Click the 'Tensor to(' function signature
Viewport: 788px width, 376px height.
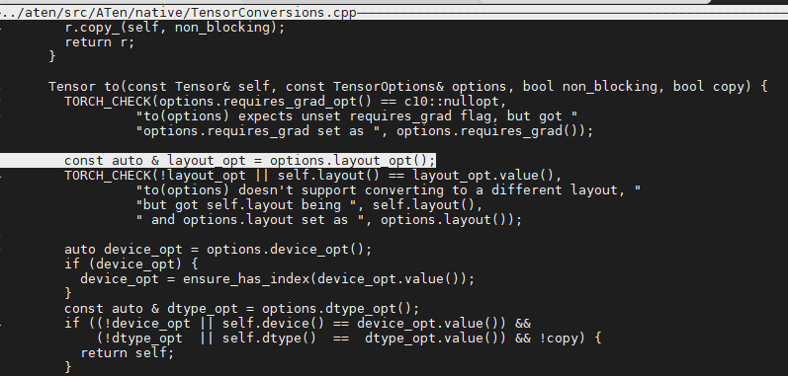407,86
